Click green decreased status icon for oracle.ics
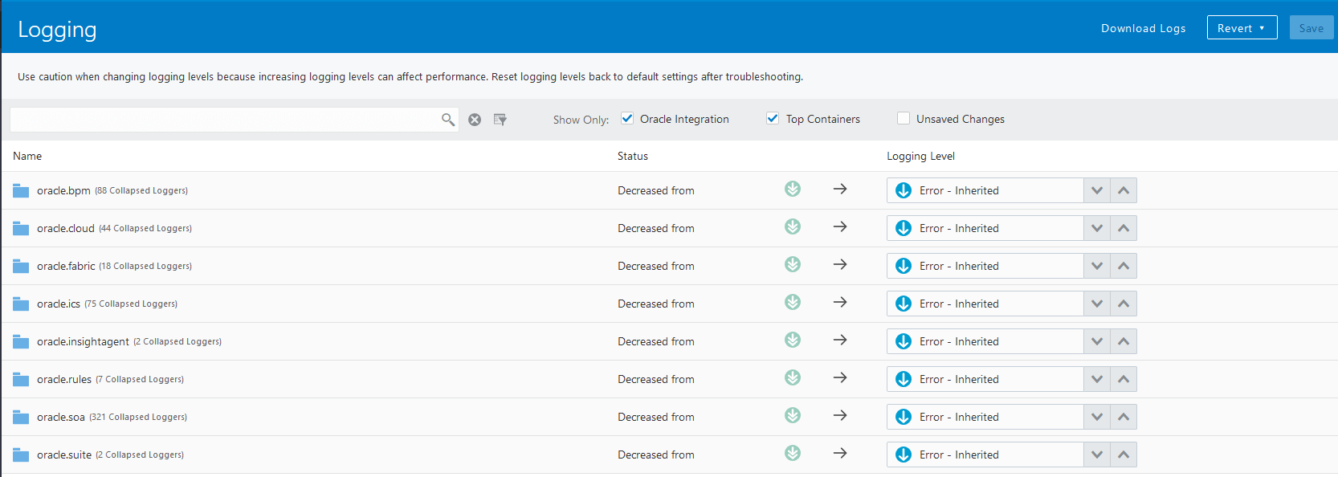The width and height of the screenshot is (1338, 477). point(793,302)
